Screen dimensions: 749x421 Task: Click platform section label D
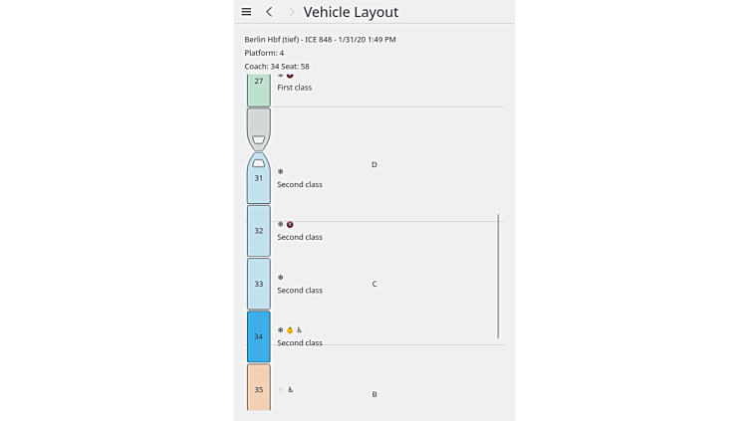[374, 165]
